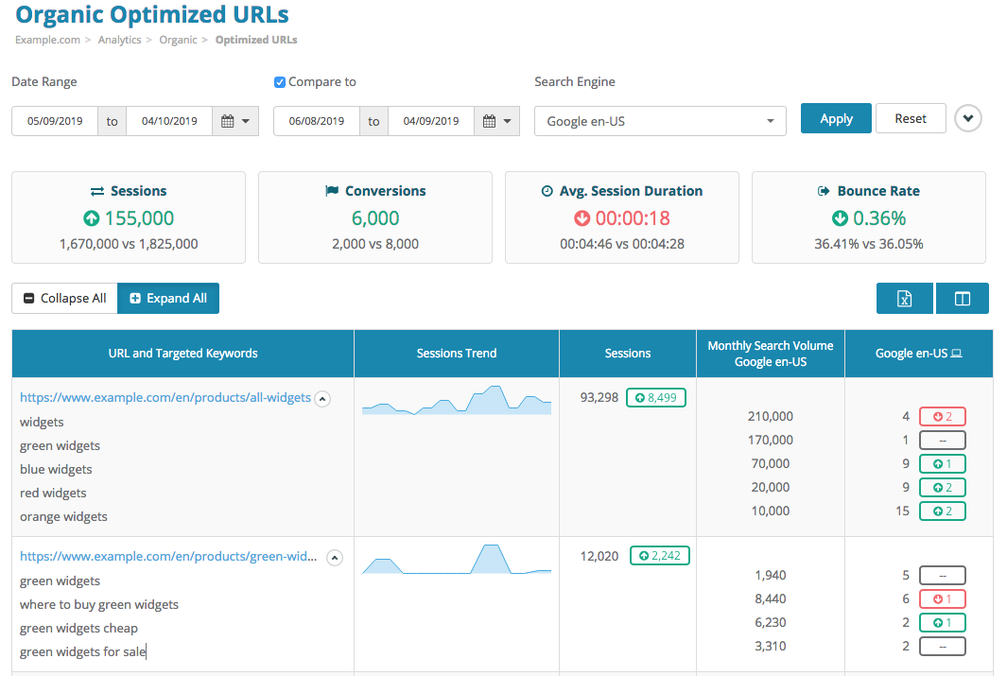Click the clock icon on Avg. Session Duration

tap(546, 190)
